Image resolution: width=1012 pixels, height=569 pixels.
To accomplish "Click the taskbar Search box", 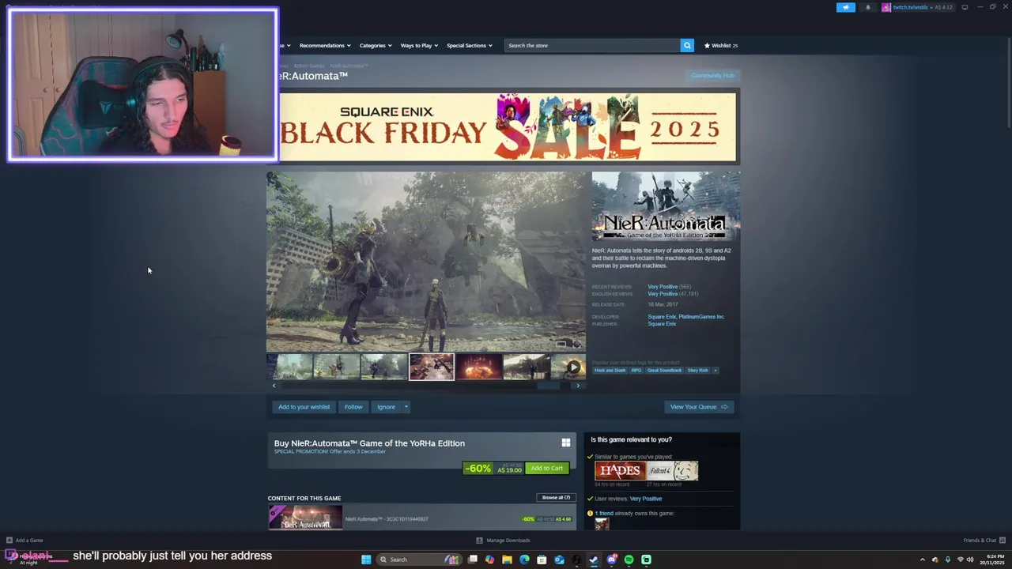I will 419,560.
